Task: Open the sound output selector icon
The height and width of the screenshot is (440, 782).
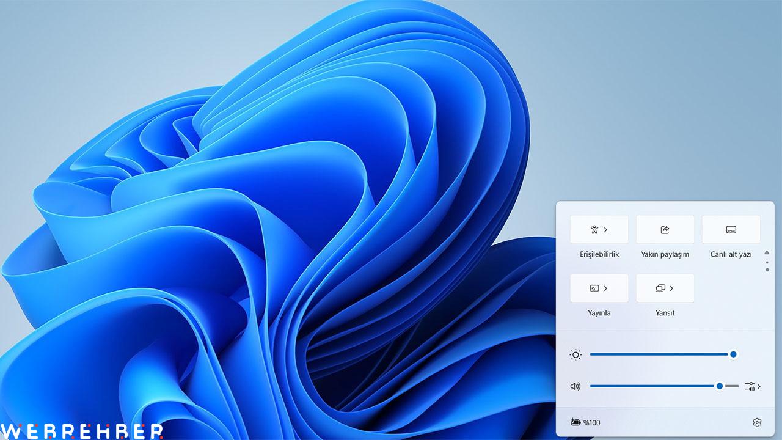Action: (753, 386)
